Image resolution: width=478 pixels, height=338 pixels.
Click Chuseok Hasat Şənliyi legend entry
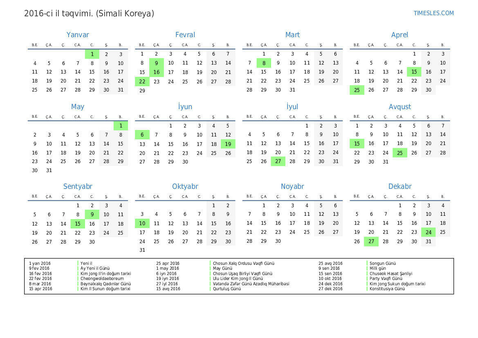tap(391, 274)
